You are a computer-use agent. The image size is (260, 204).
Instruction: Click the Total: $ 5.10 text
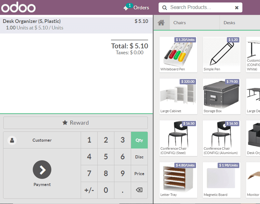pyautogui.click(x=130, y=46)
